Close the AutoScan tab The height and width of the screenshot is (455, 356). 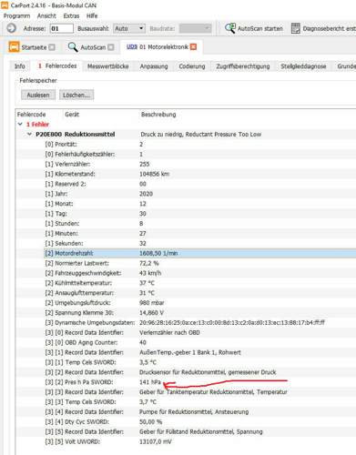(x=111, y=47)
